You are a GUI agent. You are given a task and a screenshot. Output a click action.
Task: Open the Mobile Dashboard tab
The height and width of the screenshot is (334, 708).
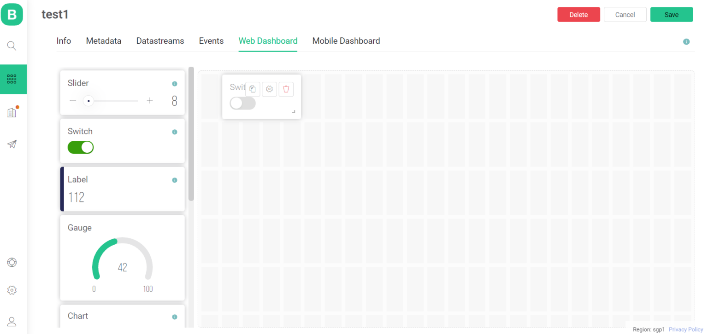(346, 41)
